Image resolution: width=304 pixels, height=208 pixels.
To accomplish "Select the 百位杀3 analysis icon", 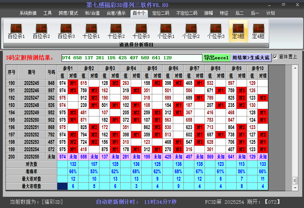I will (x=66, y=31).
